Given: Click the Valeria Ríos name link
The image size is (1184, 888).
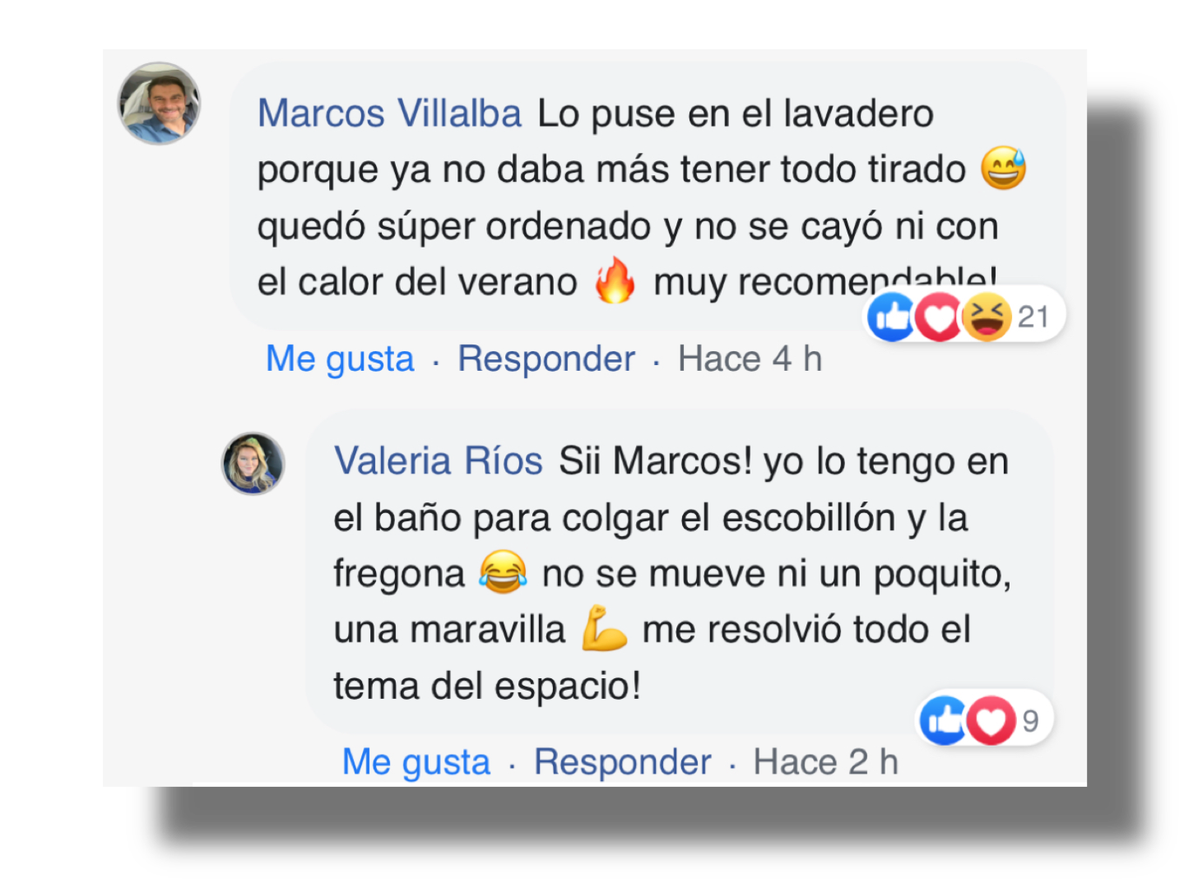Looking at the screenshot, I should tap(439, 461).
